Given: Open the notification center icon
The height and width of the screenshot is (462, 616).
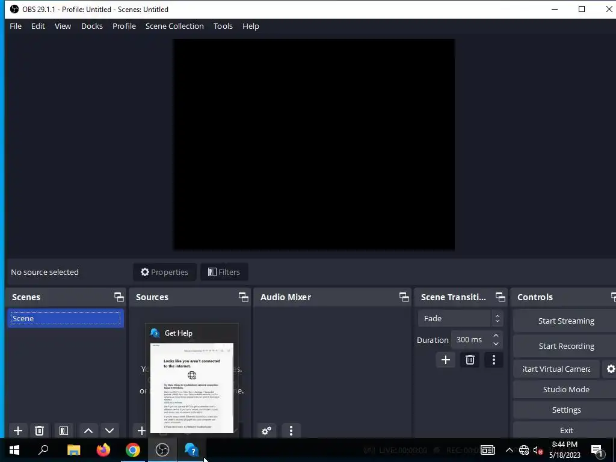Looking at the screenshot, I should coord(597,451).
